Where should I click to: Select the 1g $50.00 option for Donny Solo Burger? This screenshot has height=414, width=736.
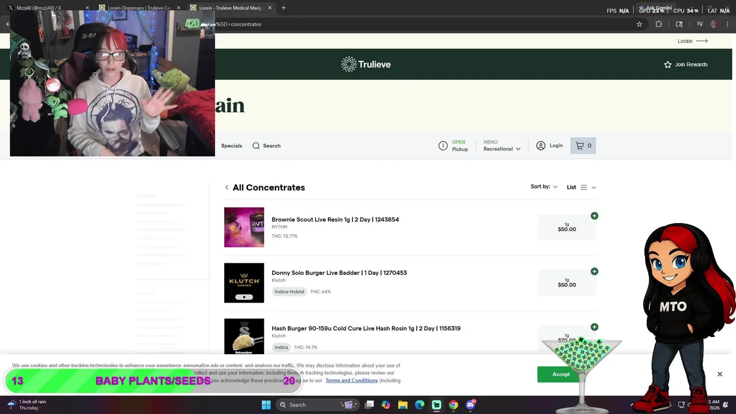coord(567,283)
